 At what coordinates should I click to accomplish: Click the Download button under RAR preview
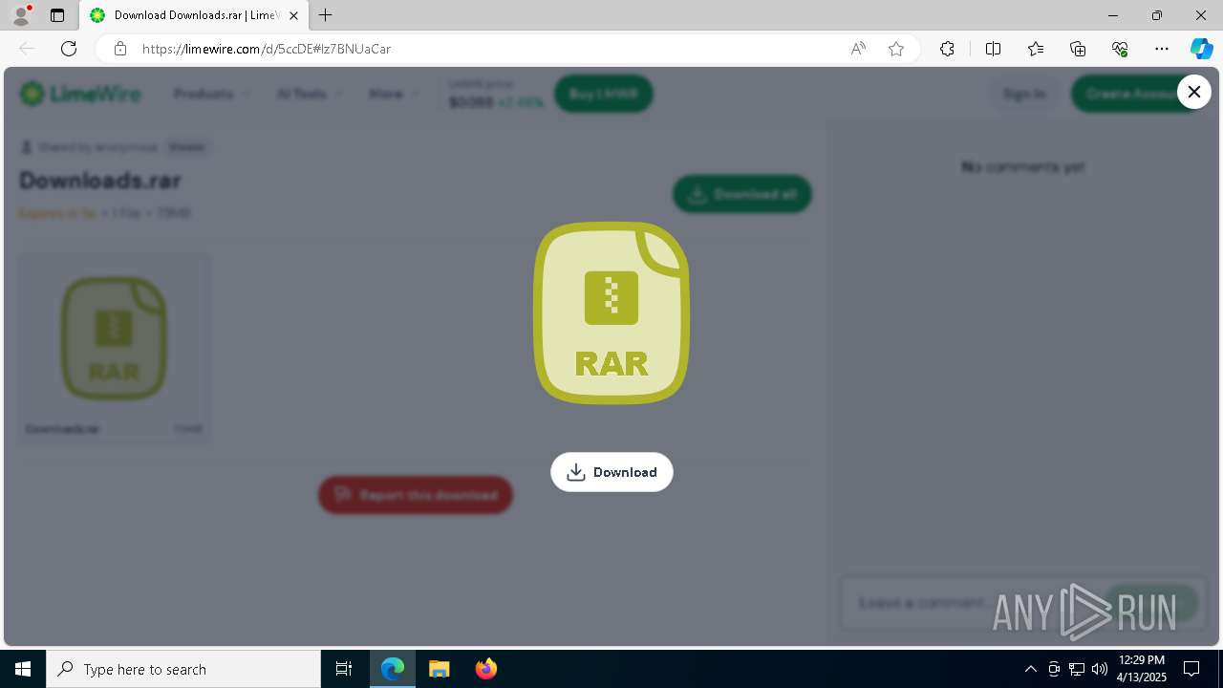[611, 472]
